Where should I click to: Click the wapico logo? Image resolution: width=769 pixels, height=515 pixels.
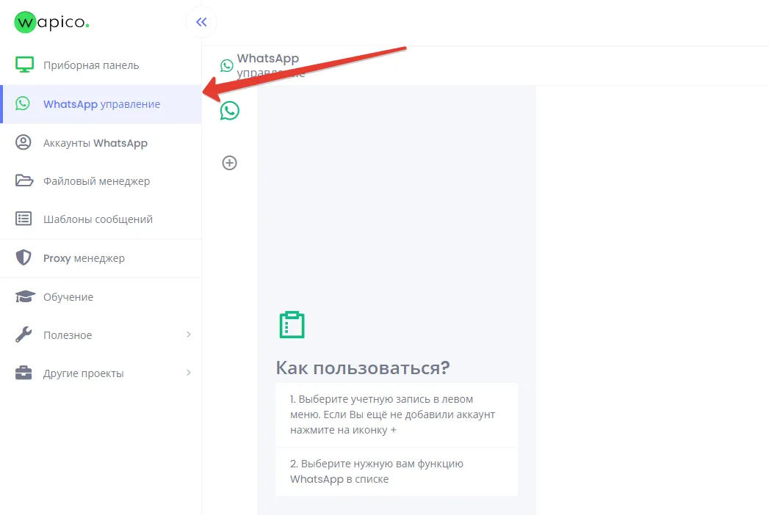click(51, 22)
